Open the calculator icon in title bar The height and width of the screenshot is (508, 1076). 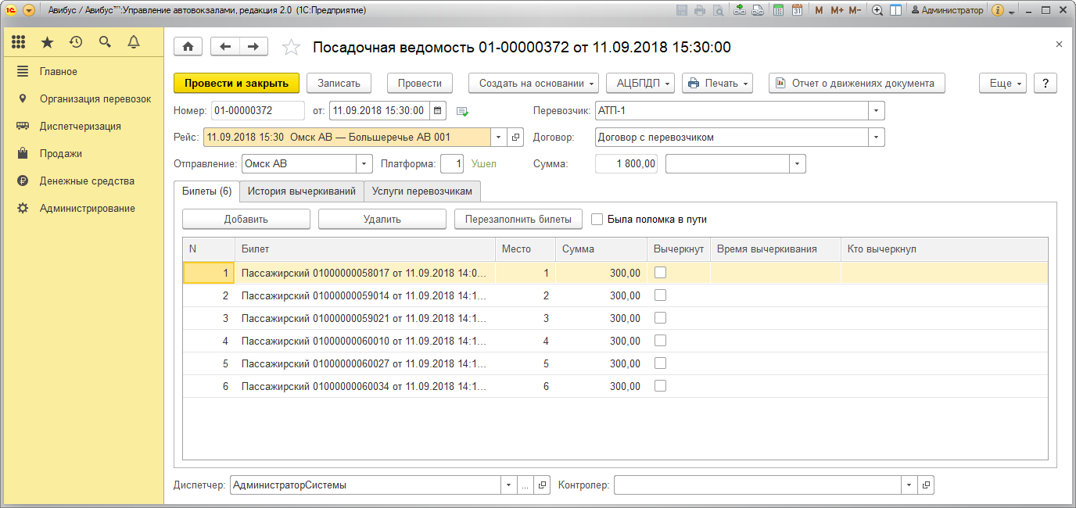pos(778,10)
